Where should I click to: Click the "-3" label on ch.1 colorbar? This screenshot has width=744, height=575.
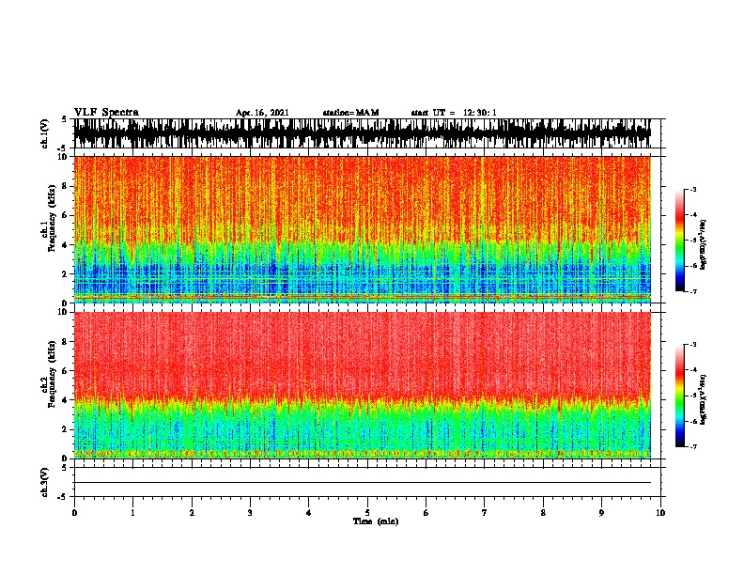coord(692,189)
